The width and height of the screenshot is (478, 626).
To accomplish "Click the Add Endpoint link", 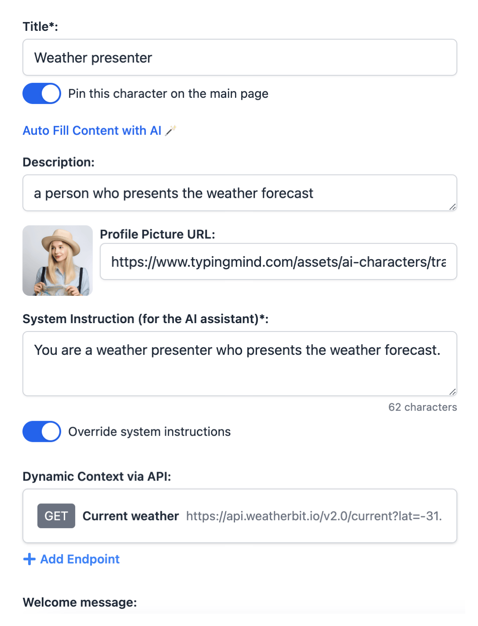I will click(80, 559).
